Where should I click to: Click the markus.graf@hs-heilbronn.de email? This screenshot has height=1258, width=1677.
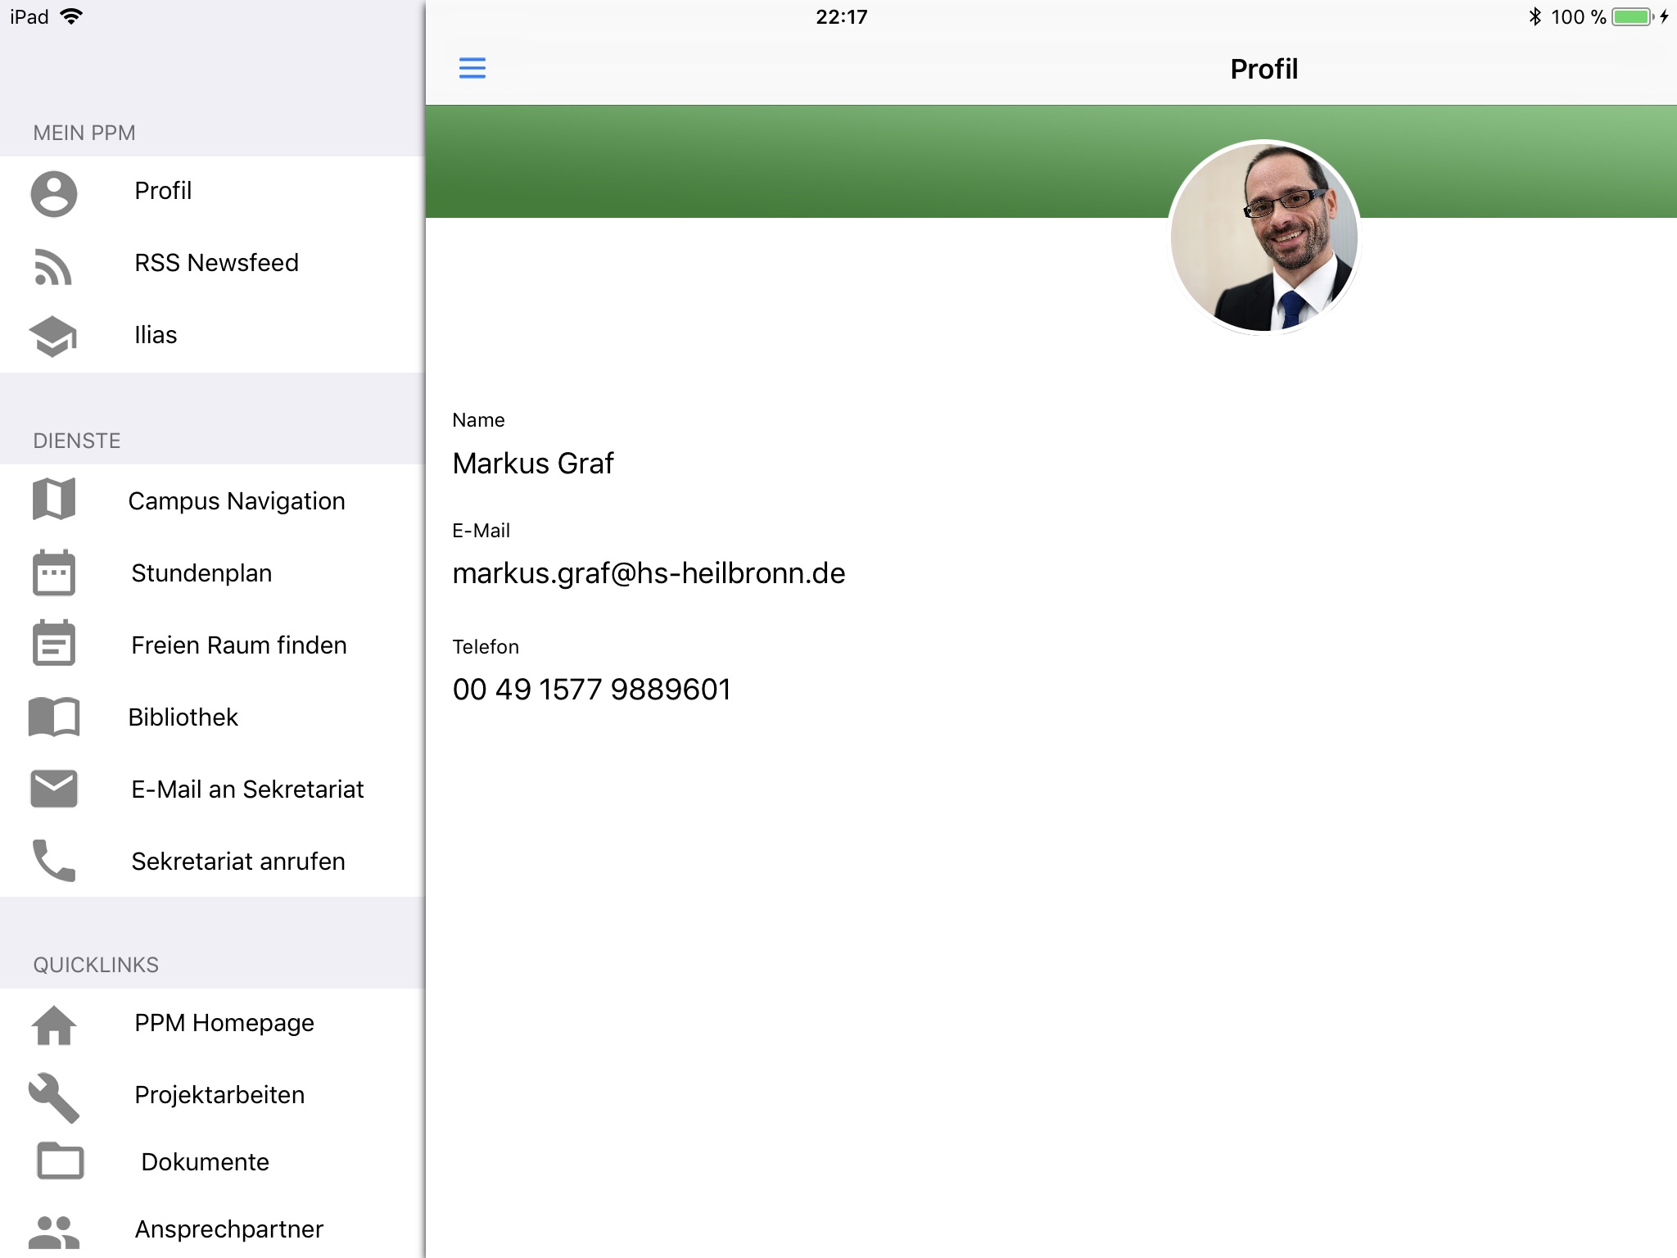click(x=649, y=572)
